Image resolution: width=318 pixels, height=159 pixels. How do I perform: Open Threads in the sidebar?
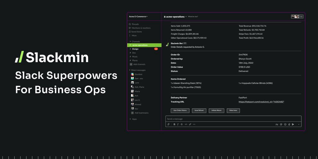(135, 24)
